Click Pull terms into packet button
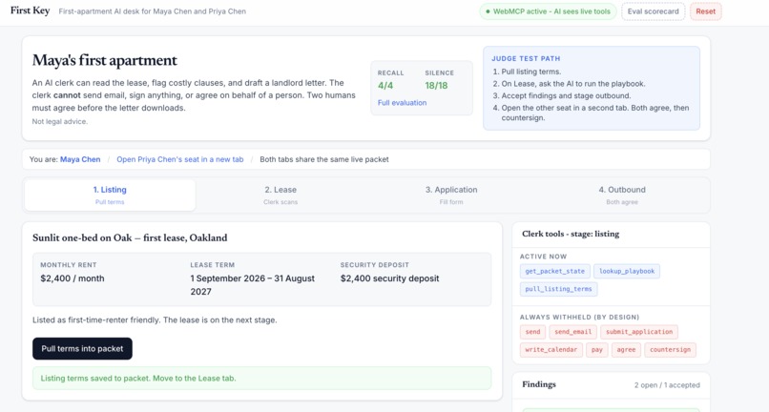The width and height of the screenshot is (769, 412). [82, 349]
